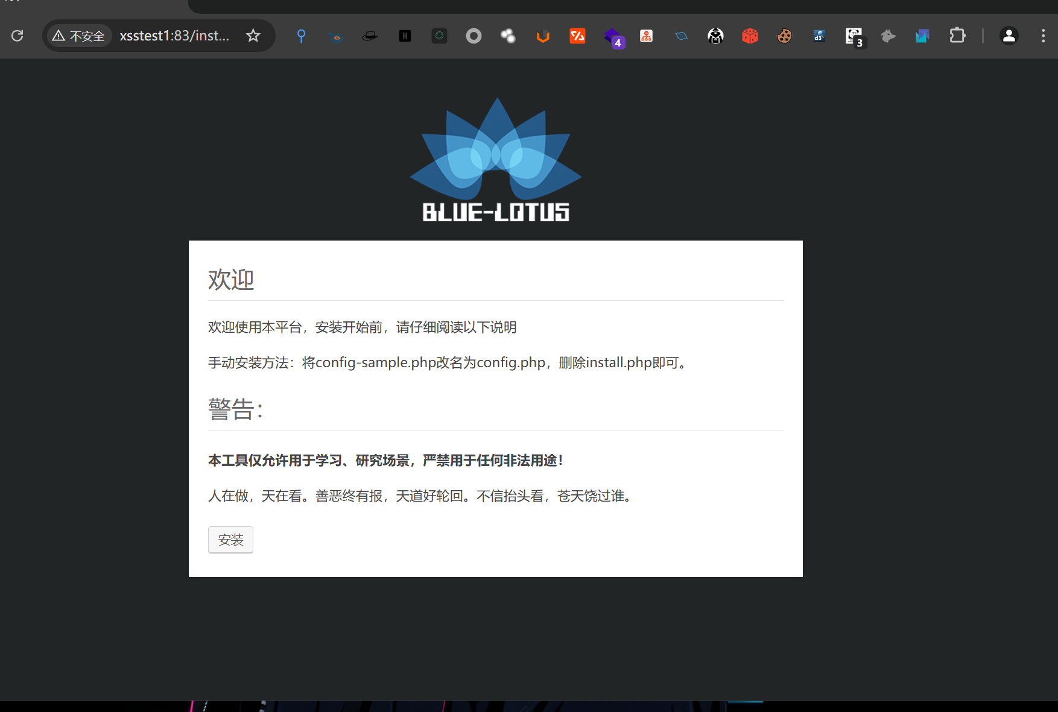Open the orange hexagon extension icon

pyautogui.click(x=543, y=36)
